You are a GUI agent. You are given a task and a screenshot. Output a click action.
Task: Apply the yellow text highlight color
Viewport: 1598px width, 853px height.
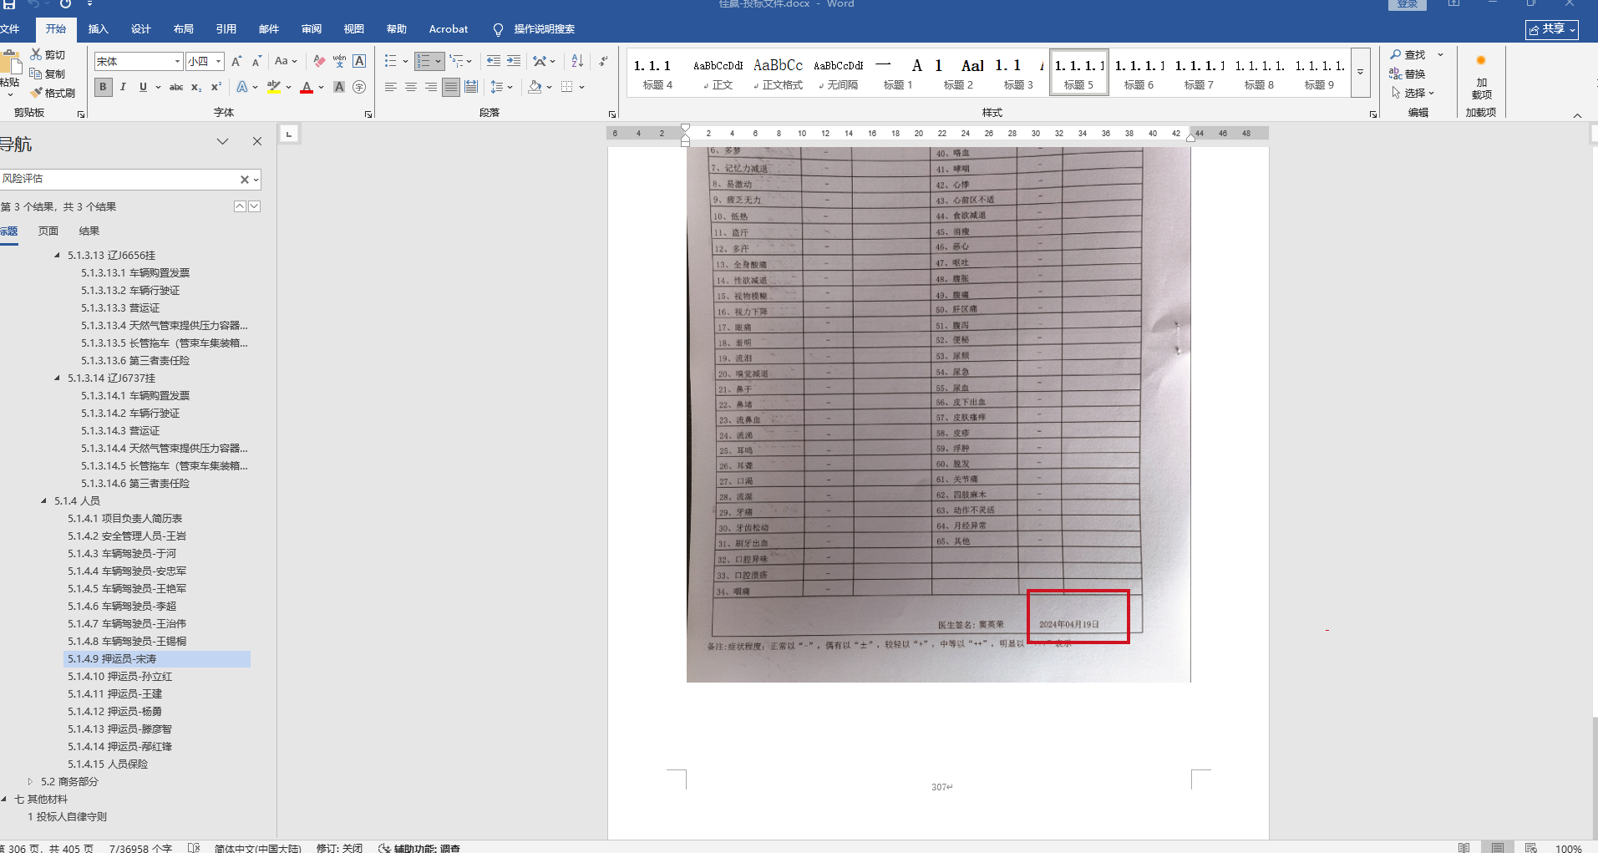tap(273, 87)
